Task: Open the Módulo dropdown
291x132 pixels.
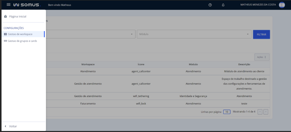Action: pos(194,34)
